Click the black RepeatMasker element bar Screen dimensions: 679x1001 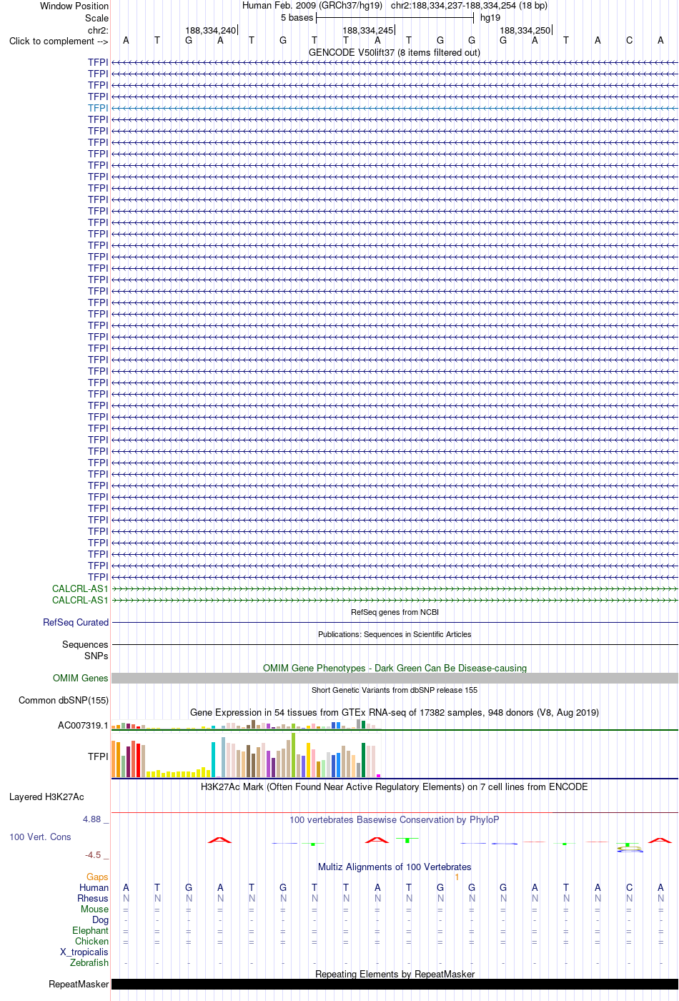tap(395, 984)
